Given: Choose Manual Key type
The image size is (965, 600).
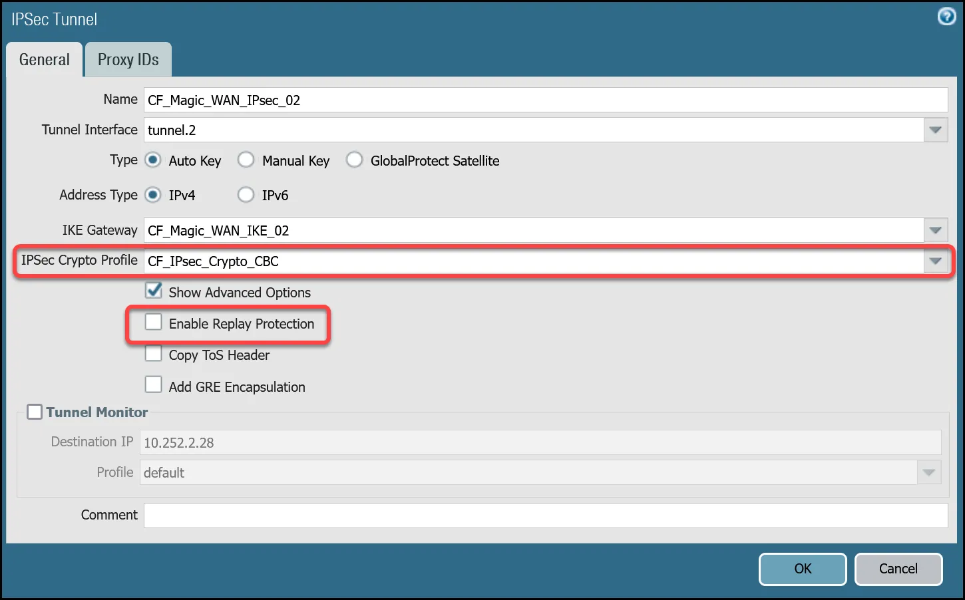Looking at the screenshot, I should (x=246, y=160).
